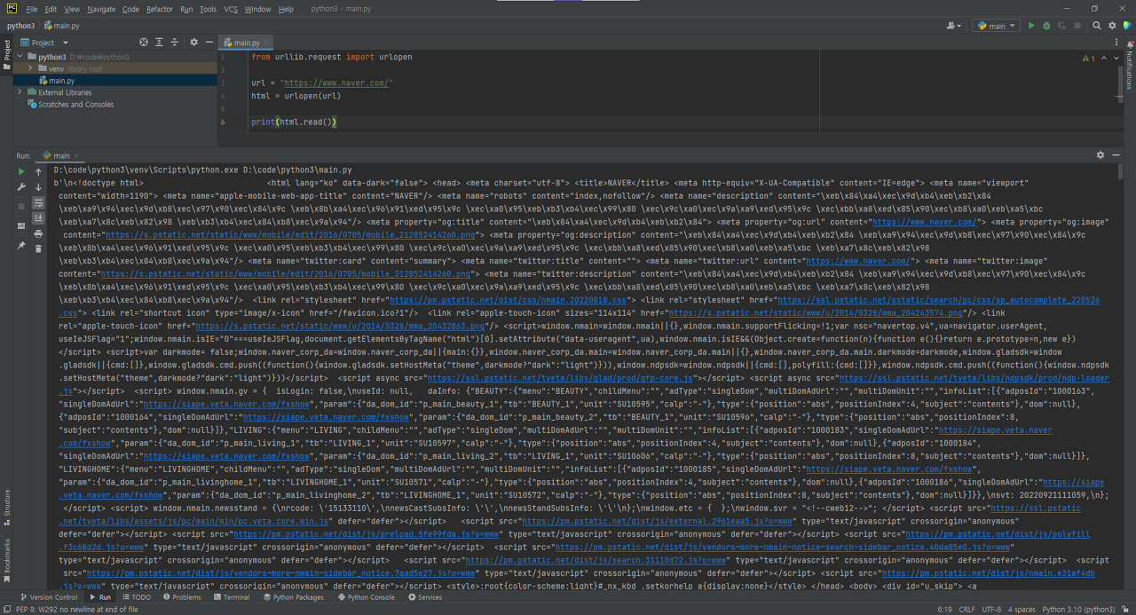Open the Refactor menu

pyautogui.click(x=160, y=9)
